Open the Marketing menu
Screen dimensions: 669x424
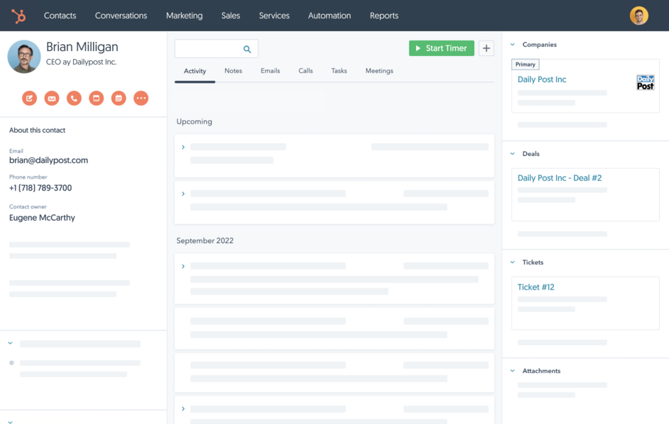pos(184,15)
